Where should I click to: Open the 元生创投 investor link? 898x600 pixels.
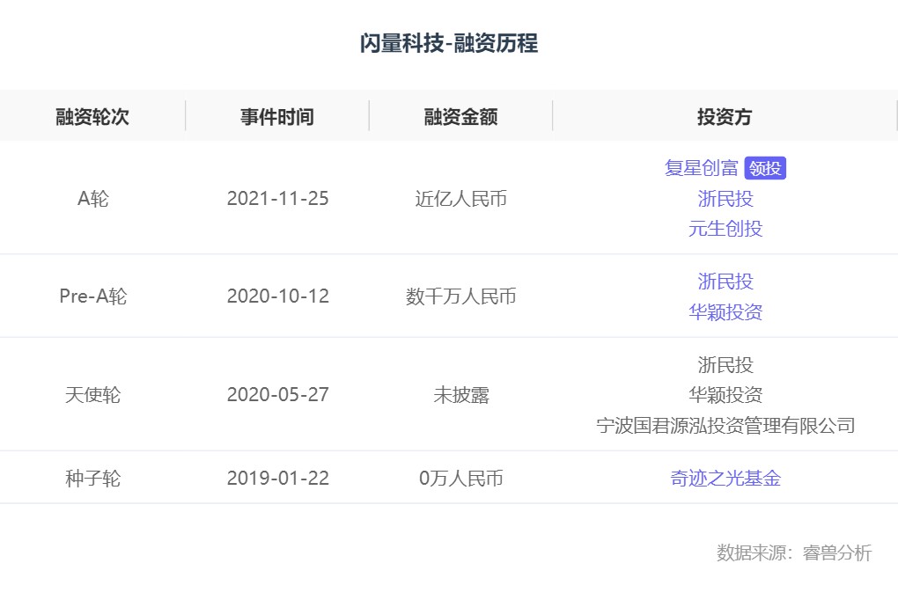tap(725, 229)
